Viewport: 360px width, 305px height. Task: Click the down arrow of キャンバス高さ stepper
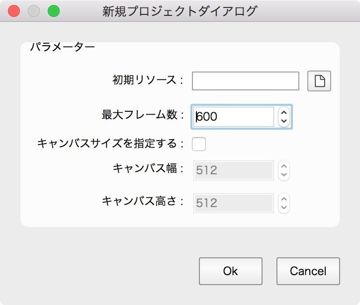click(x=284, y=208)
